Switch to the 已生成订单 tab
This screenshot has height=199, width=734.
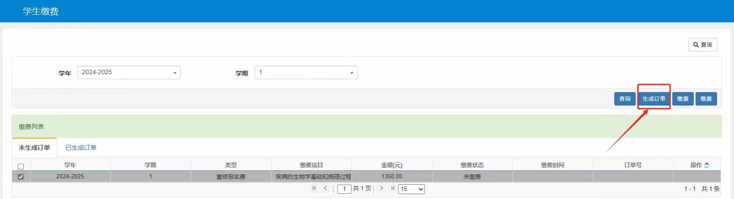point(81,148)
